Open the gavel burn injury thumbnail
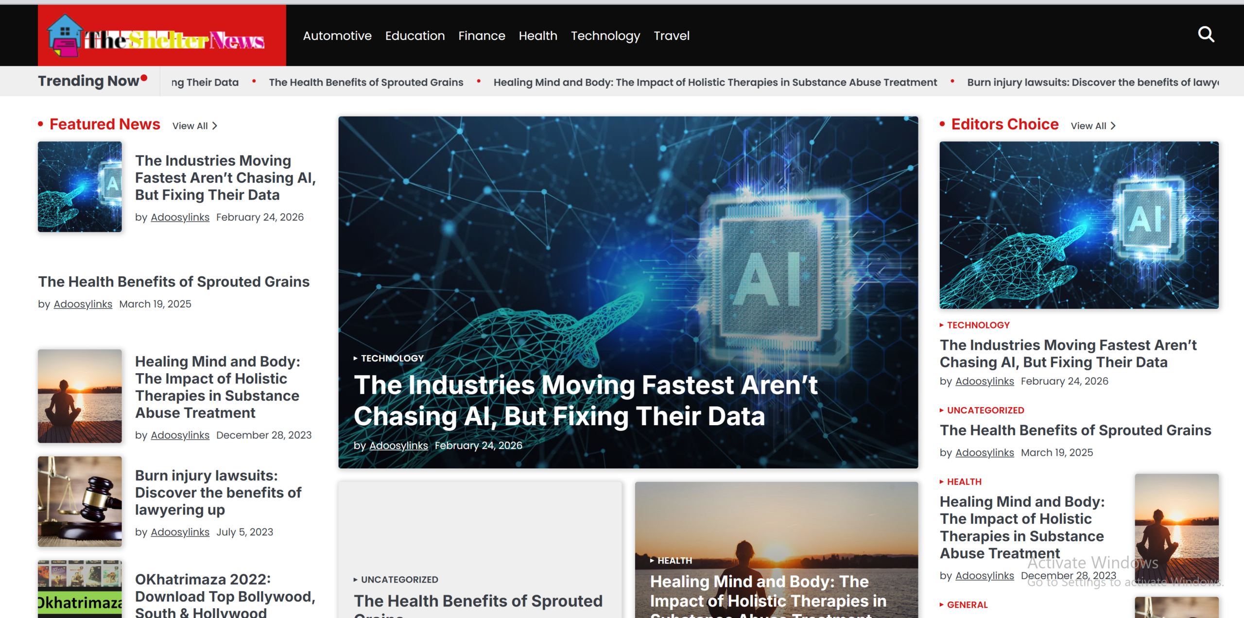The image size is (1244, 618). coord(80,501)
